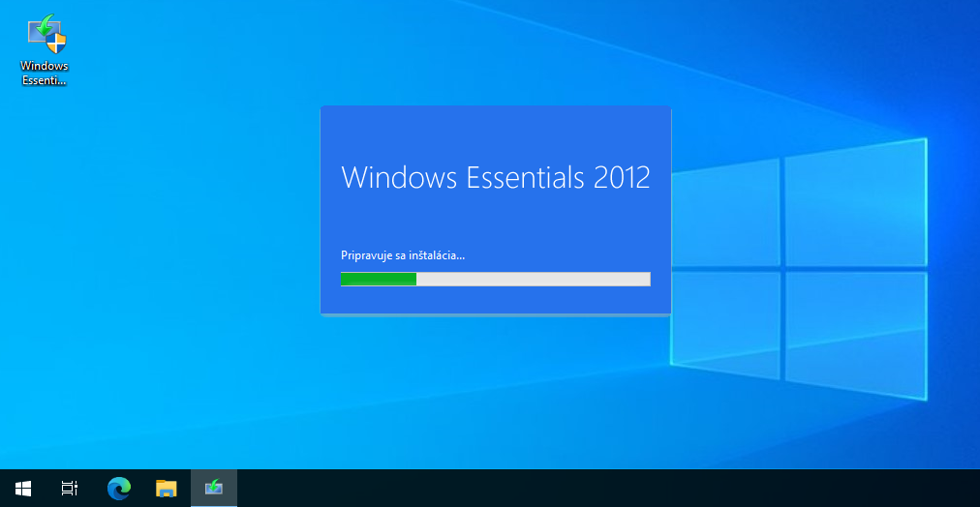Screen dimensions: 980x507
Task: Click blank blue area above installer title
Action: pyautogui.click(x=495, y=131)
